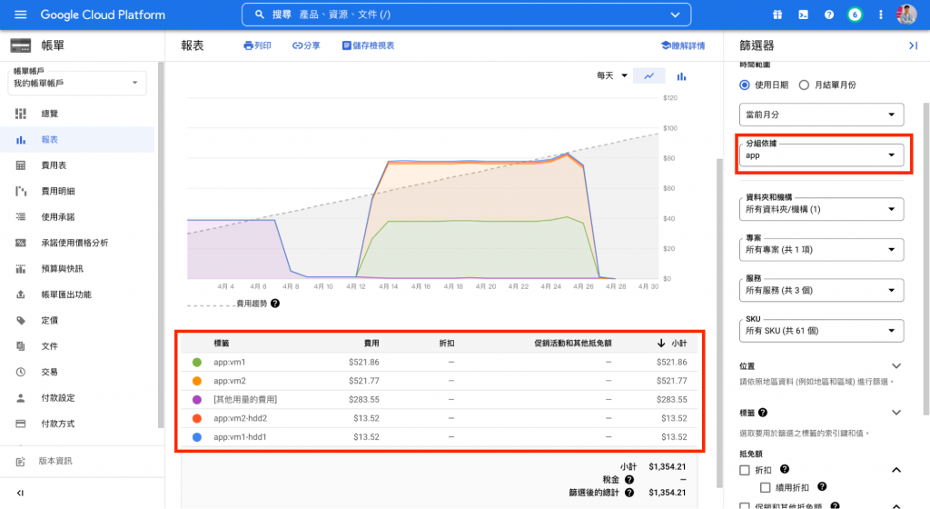Screen dimensions: 930x509
Task: Open the 分組依據 app dropdown
Action: click(821, 155)
